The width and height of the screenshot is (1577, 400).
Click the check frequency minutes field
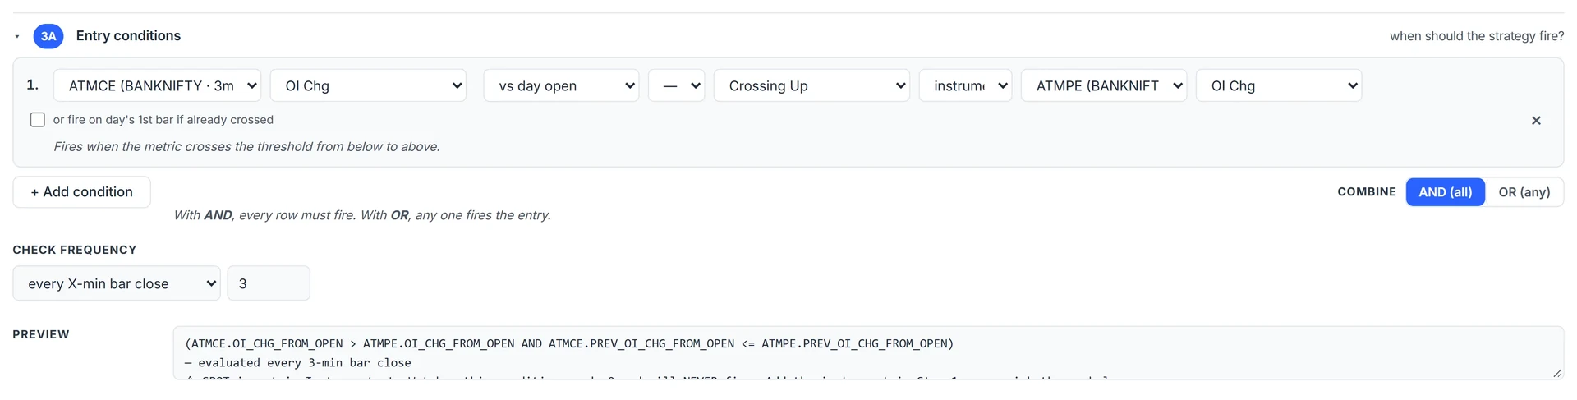pyautogui.click(x=269, y=283)
